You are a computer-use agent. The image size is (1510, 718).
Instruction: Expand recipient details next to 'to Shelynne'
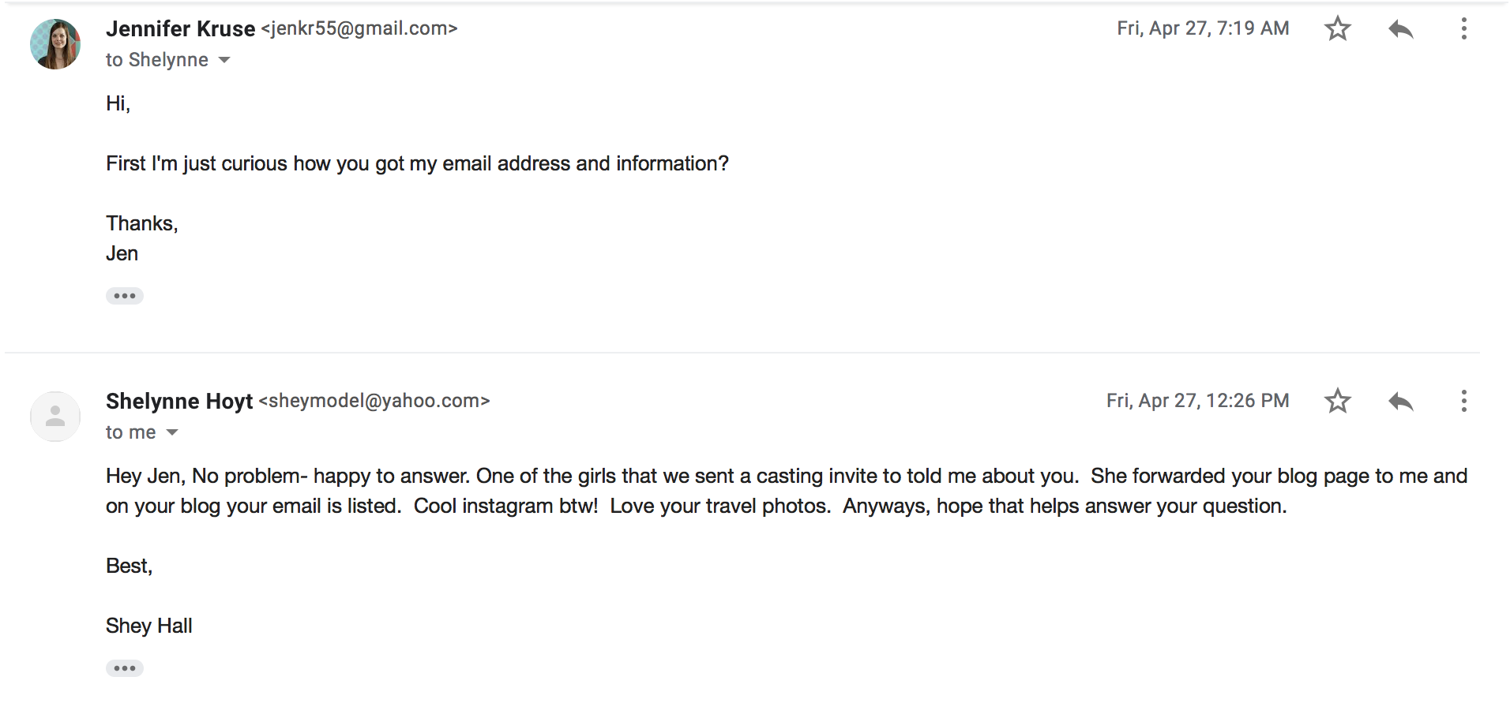tap(224, 60)
